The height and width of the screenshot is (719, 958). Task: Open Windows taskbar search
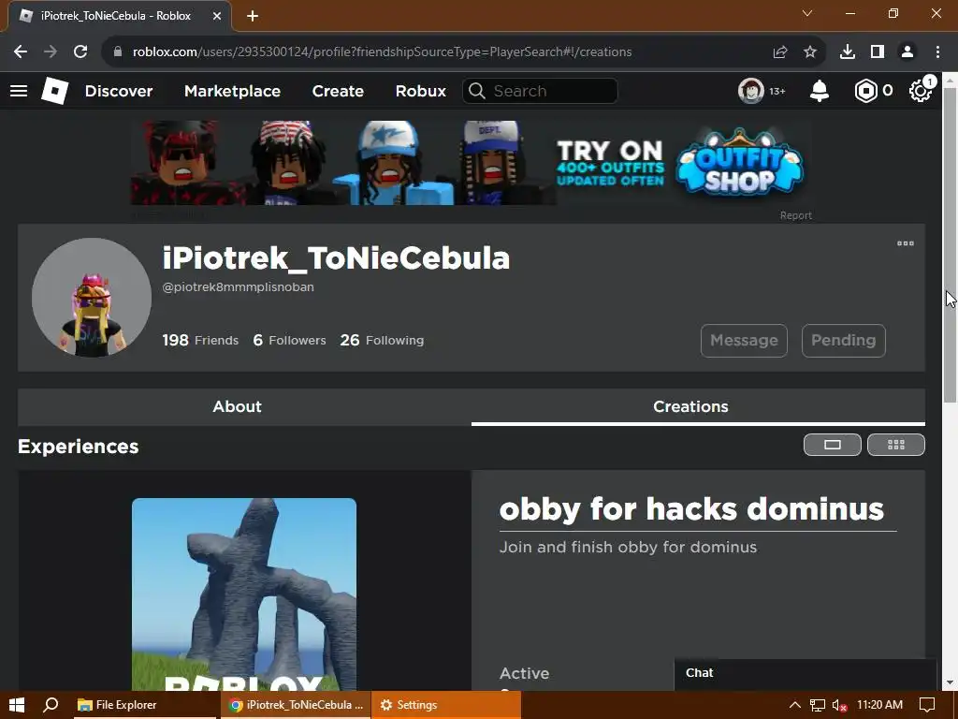point(51,705)
